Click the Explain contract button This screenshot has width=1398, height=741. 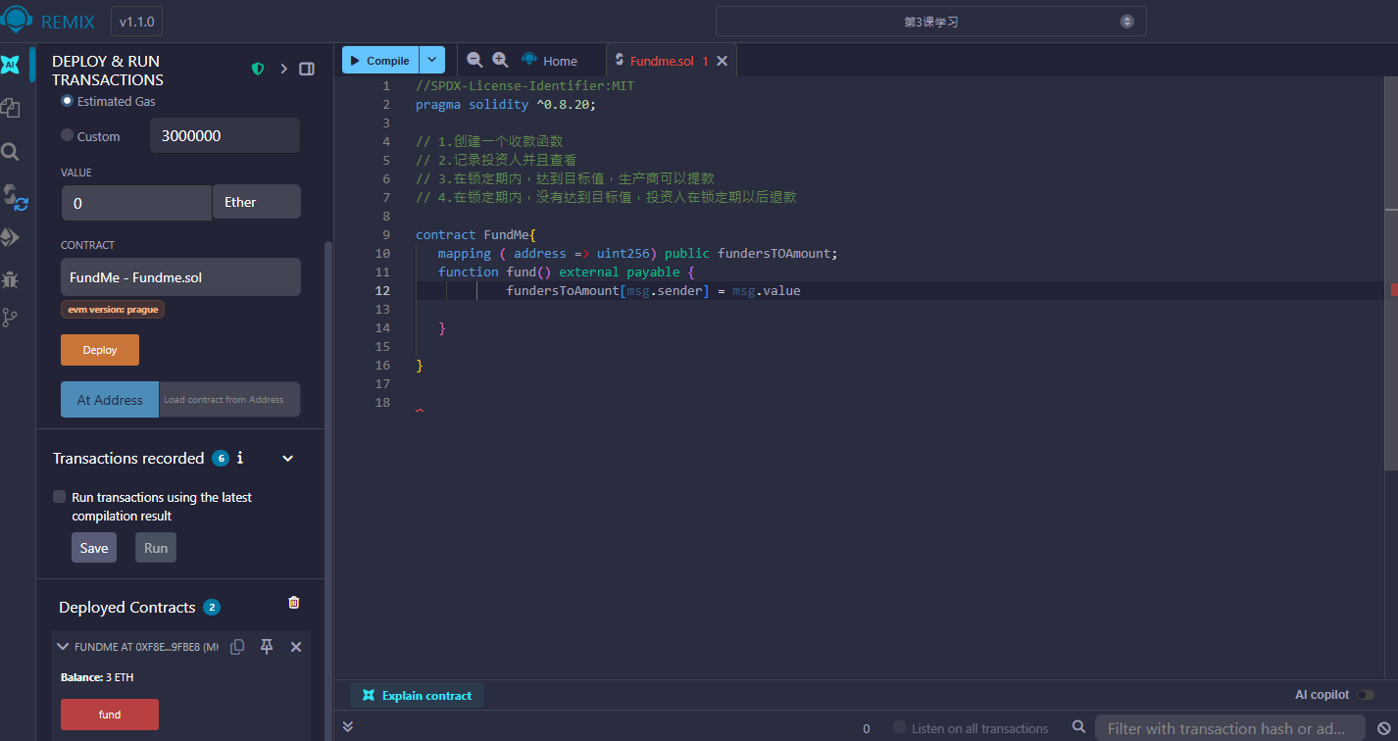tap(417, 696)
